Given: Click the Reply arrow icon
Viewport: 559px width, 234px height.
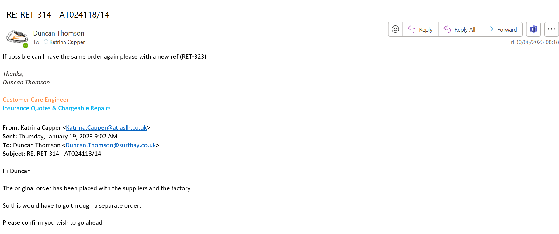Looking at the screenshot, I should 412,29.
